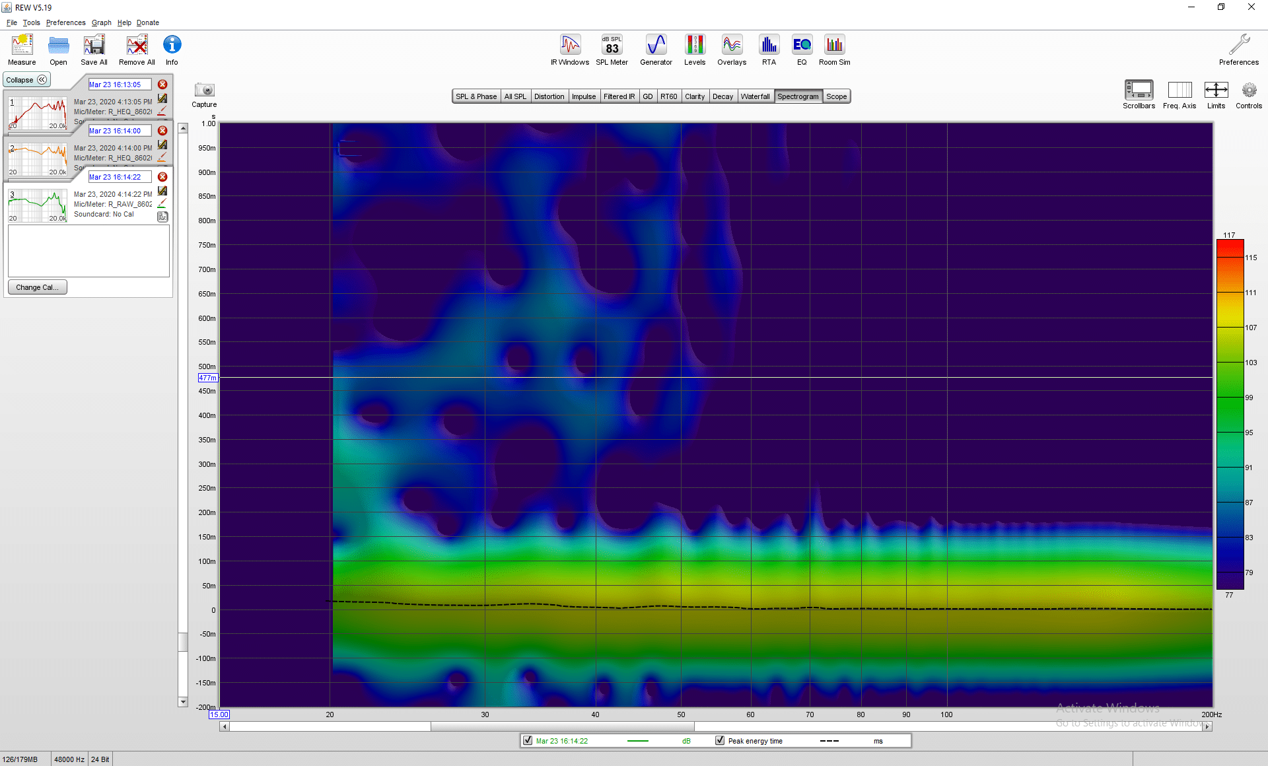Remove all measurements
The width and height of the screenshot is (1268, 766).
point(137,50)
